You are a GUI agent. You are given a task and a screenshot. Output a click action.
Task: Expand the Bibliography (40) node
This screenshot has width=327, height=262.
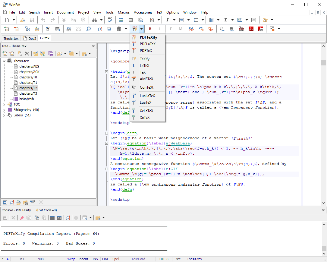pyautogui.click(x=4, y=110)
